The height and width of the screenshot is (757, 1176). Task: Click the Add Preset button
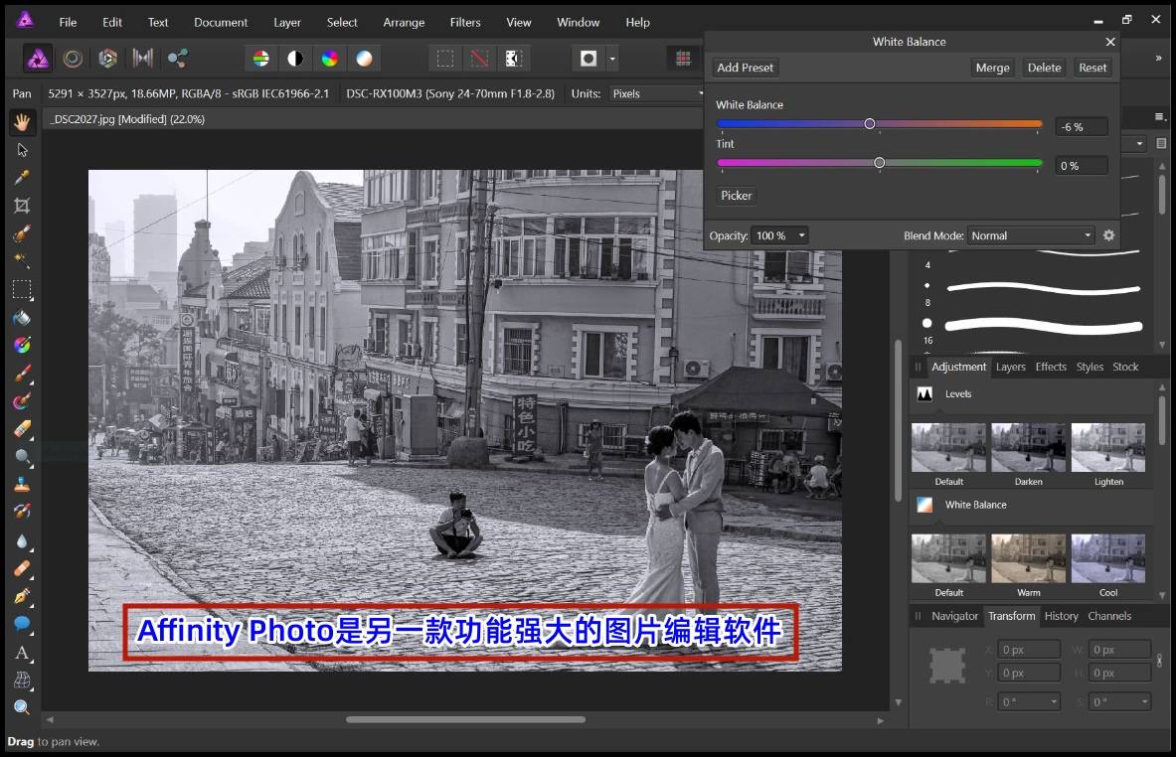[x=745, y=68]
